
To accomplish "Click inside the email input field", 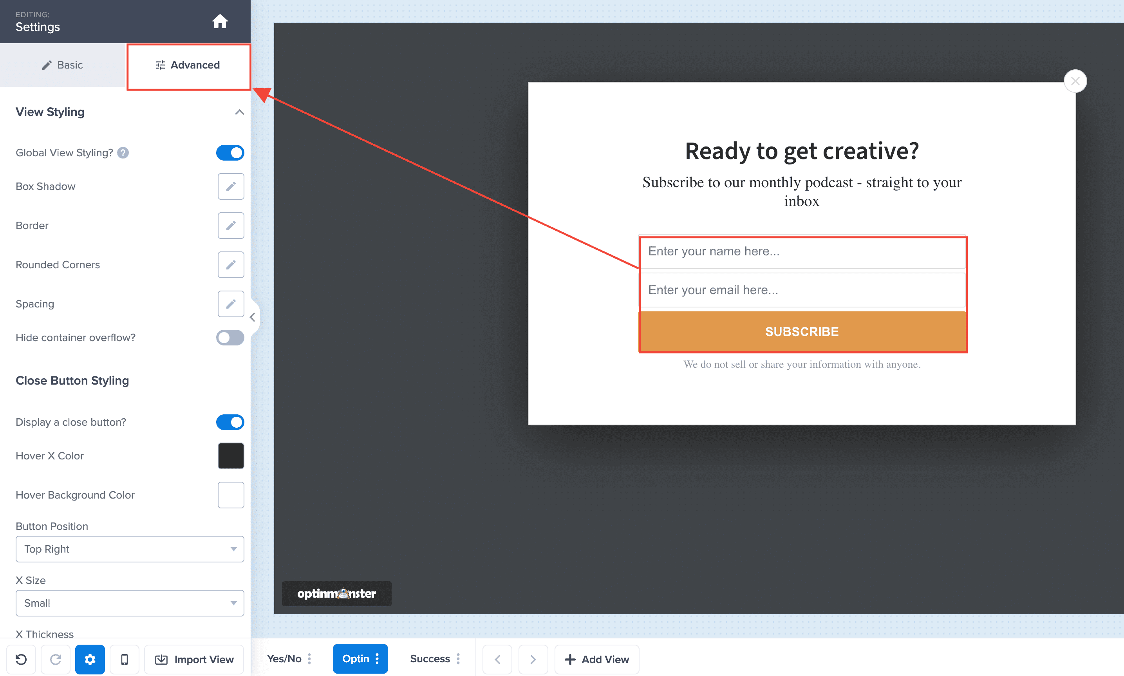I will (802, 290).
